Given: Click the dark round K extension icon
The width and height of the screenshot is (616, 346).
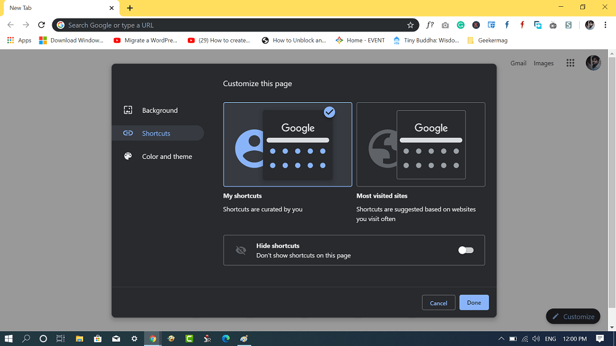Looking at the screenshot, I should tap(476, 25).
